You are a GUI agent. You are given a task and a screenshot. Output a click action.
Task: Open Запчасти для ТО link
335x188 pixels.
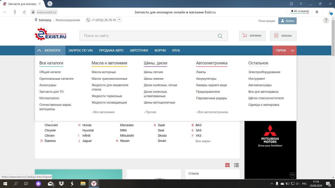point(51,92)
